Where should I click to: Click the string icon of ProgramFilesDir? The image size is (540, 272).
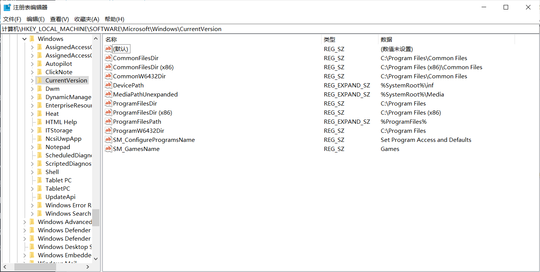tap(108, 103)
